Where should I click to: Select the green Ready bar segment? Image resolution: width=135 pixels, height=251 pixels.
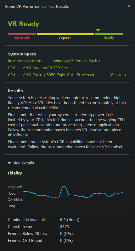pos(109,34)
